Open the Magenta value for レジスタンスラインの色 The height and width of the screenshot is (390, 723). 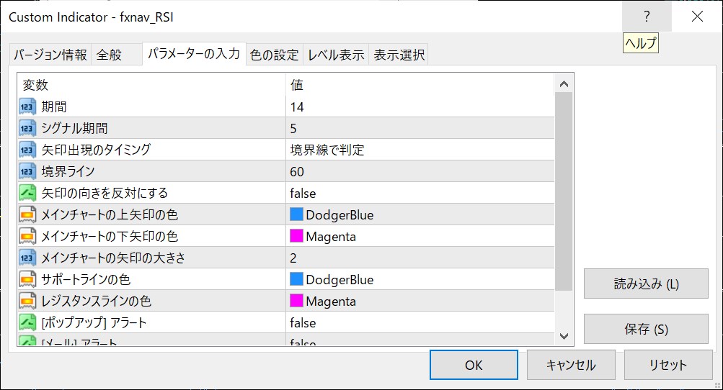[330, 301]
